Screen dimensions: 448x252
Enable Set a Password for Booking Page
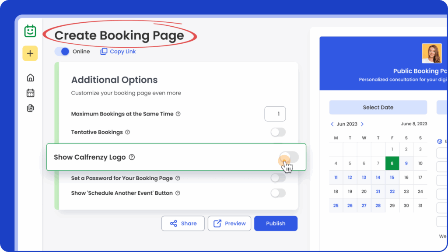coord(278,178)
